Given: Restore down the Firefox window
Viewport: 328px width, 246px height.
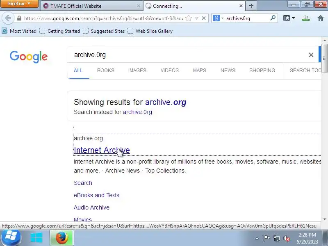Looking at the screenshot, I should click(307, 4).
